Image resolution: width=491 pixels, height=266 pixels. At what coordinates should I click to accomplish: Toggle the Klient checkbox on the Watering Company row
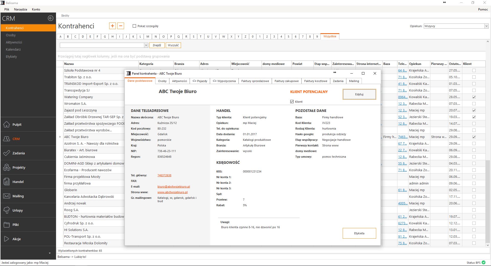click(474, 97)
